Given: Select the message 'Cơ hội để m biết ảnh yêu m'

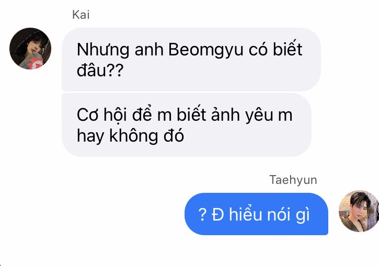Looking at the screenshot, I should [187, 125].
